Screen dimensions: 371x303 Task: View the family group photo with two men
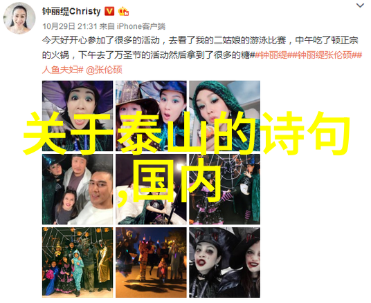(78, 189)
